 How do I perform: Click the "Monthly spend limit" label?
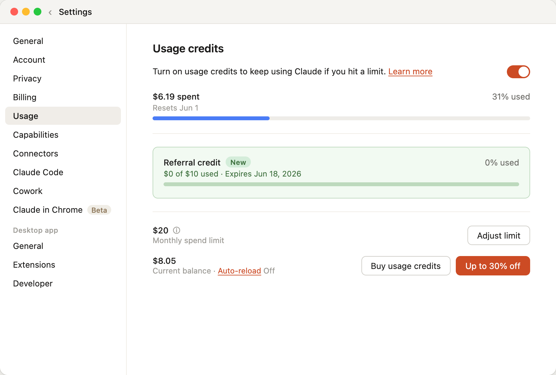[188, 241]
